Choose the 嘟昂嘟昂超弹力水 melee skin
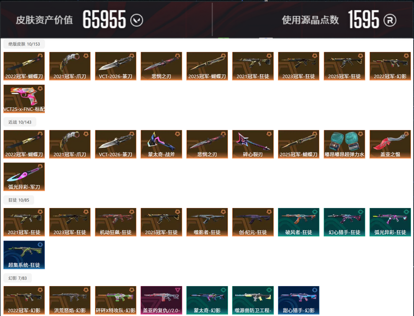Image resolution: width=414 pixels, height=316 pixels. pos(344,144)
